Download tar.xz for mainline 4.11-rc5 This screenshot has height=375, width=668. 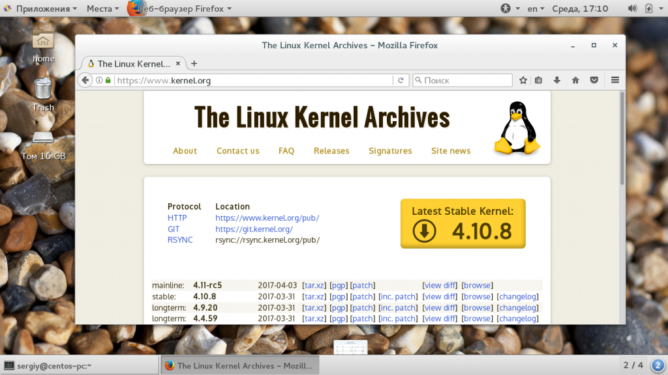(x=314, y=285)
